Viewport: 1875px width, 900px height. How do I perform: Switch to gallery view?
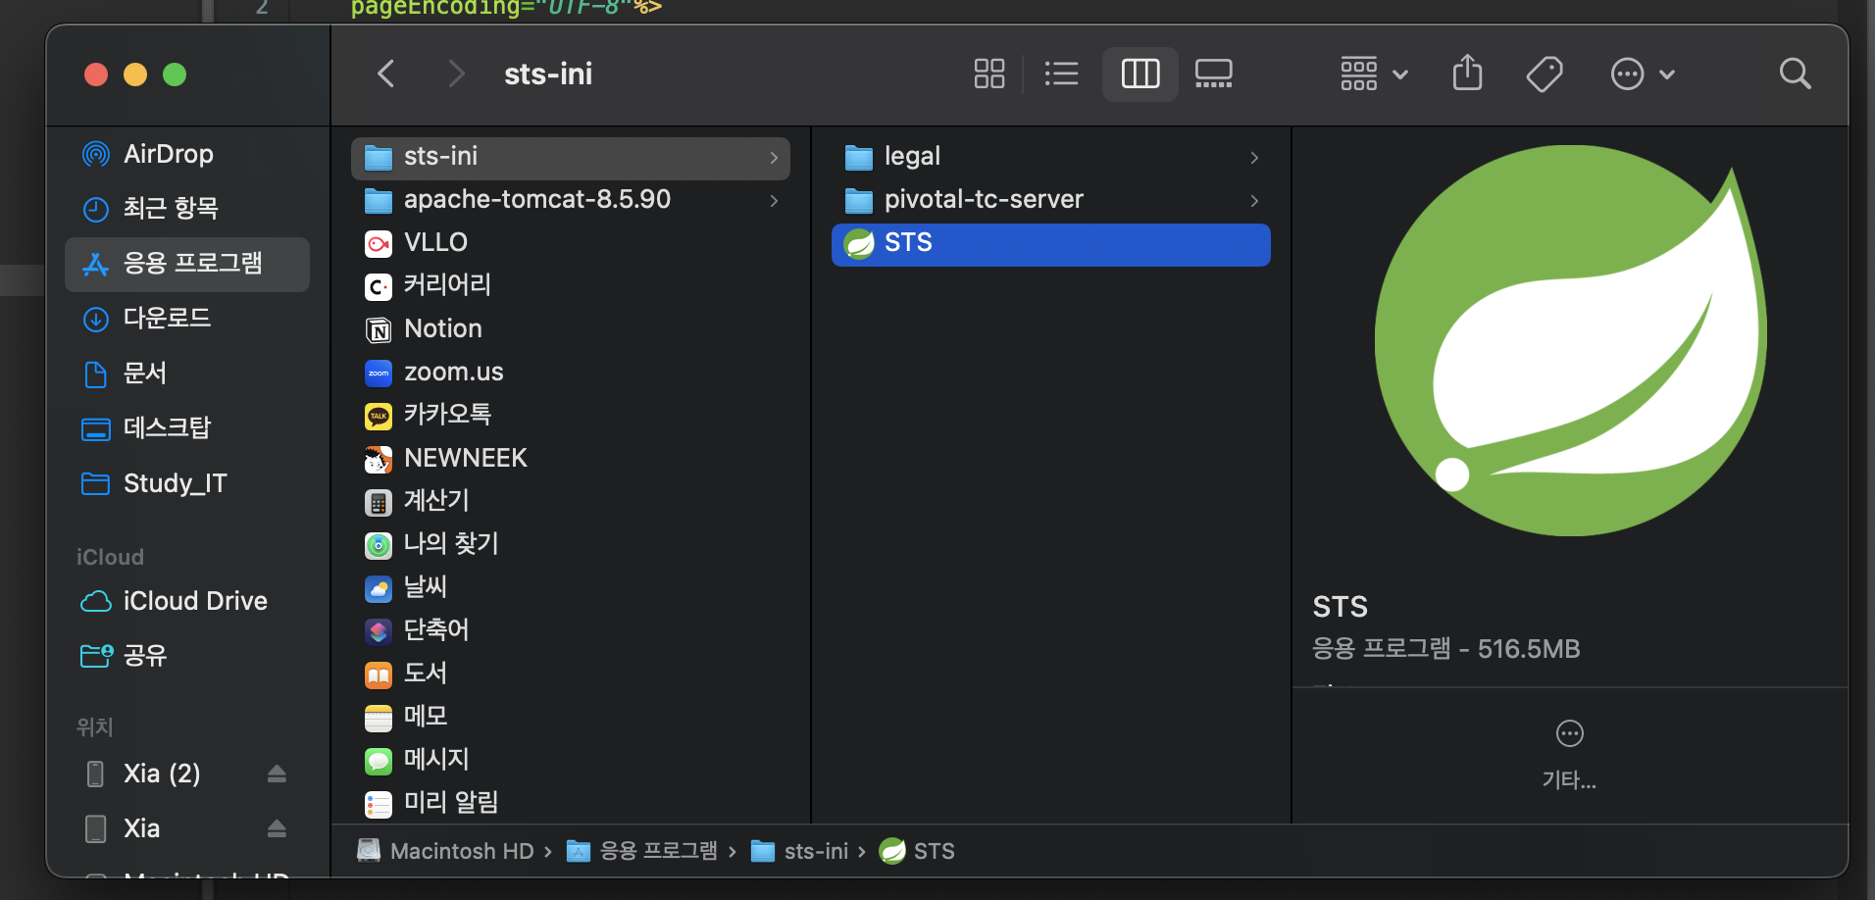click(x=1214, y=74)
